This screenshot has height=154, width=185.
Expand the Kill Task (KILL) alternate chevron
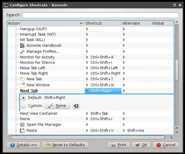point(124,40)
